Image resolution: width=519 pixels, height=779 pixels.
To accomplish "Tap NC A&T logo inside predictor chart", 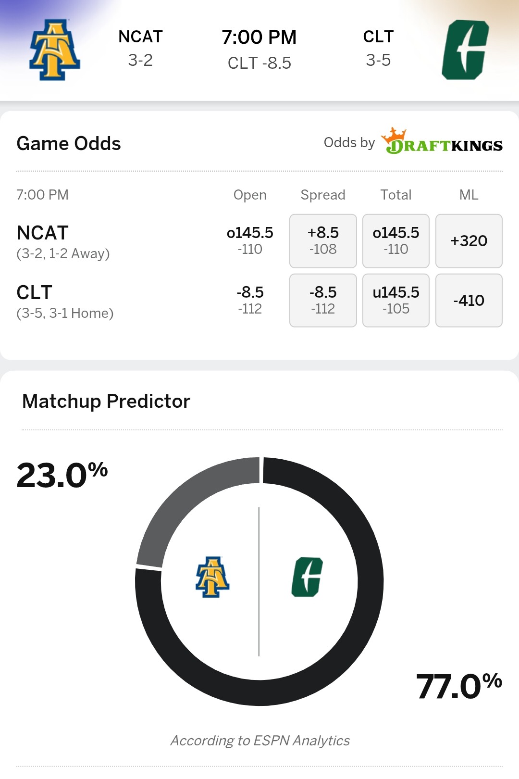I will [212, 577].
